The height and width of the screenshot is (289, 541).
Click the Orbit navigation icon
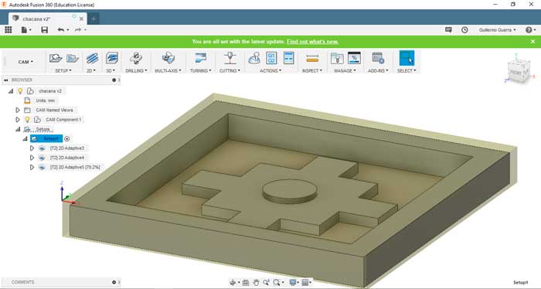(233, 283)
